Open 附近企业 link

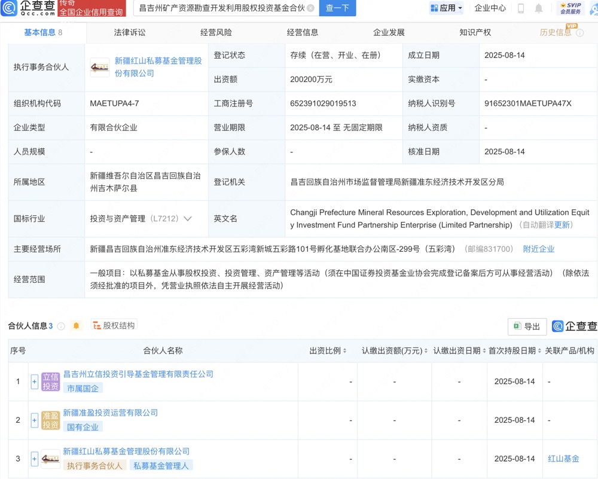tap(539, 249)
